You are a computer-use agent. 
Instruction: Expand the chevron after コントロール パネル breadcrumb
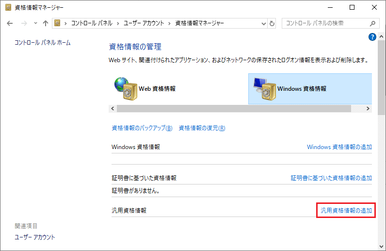pos(118,23)
